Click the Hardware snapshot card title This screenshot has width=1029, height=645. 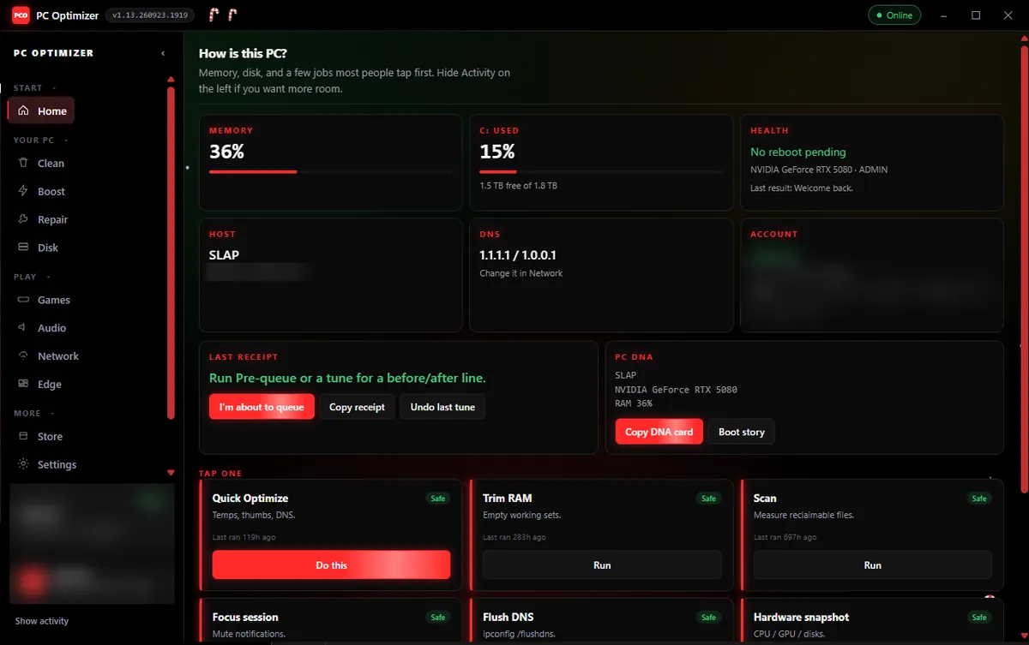[801, 617]
